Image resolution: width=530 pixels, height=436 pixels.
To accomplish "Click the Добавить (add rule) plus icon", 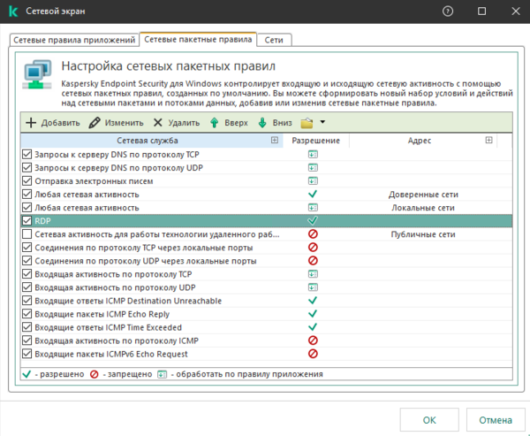I will (31, 123).
